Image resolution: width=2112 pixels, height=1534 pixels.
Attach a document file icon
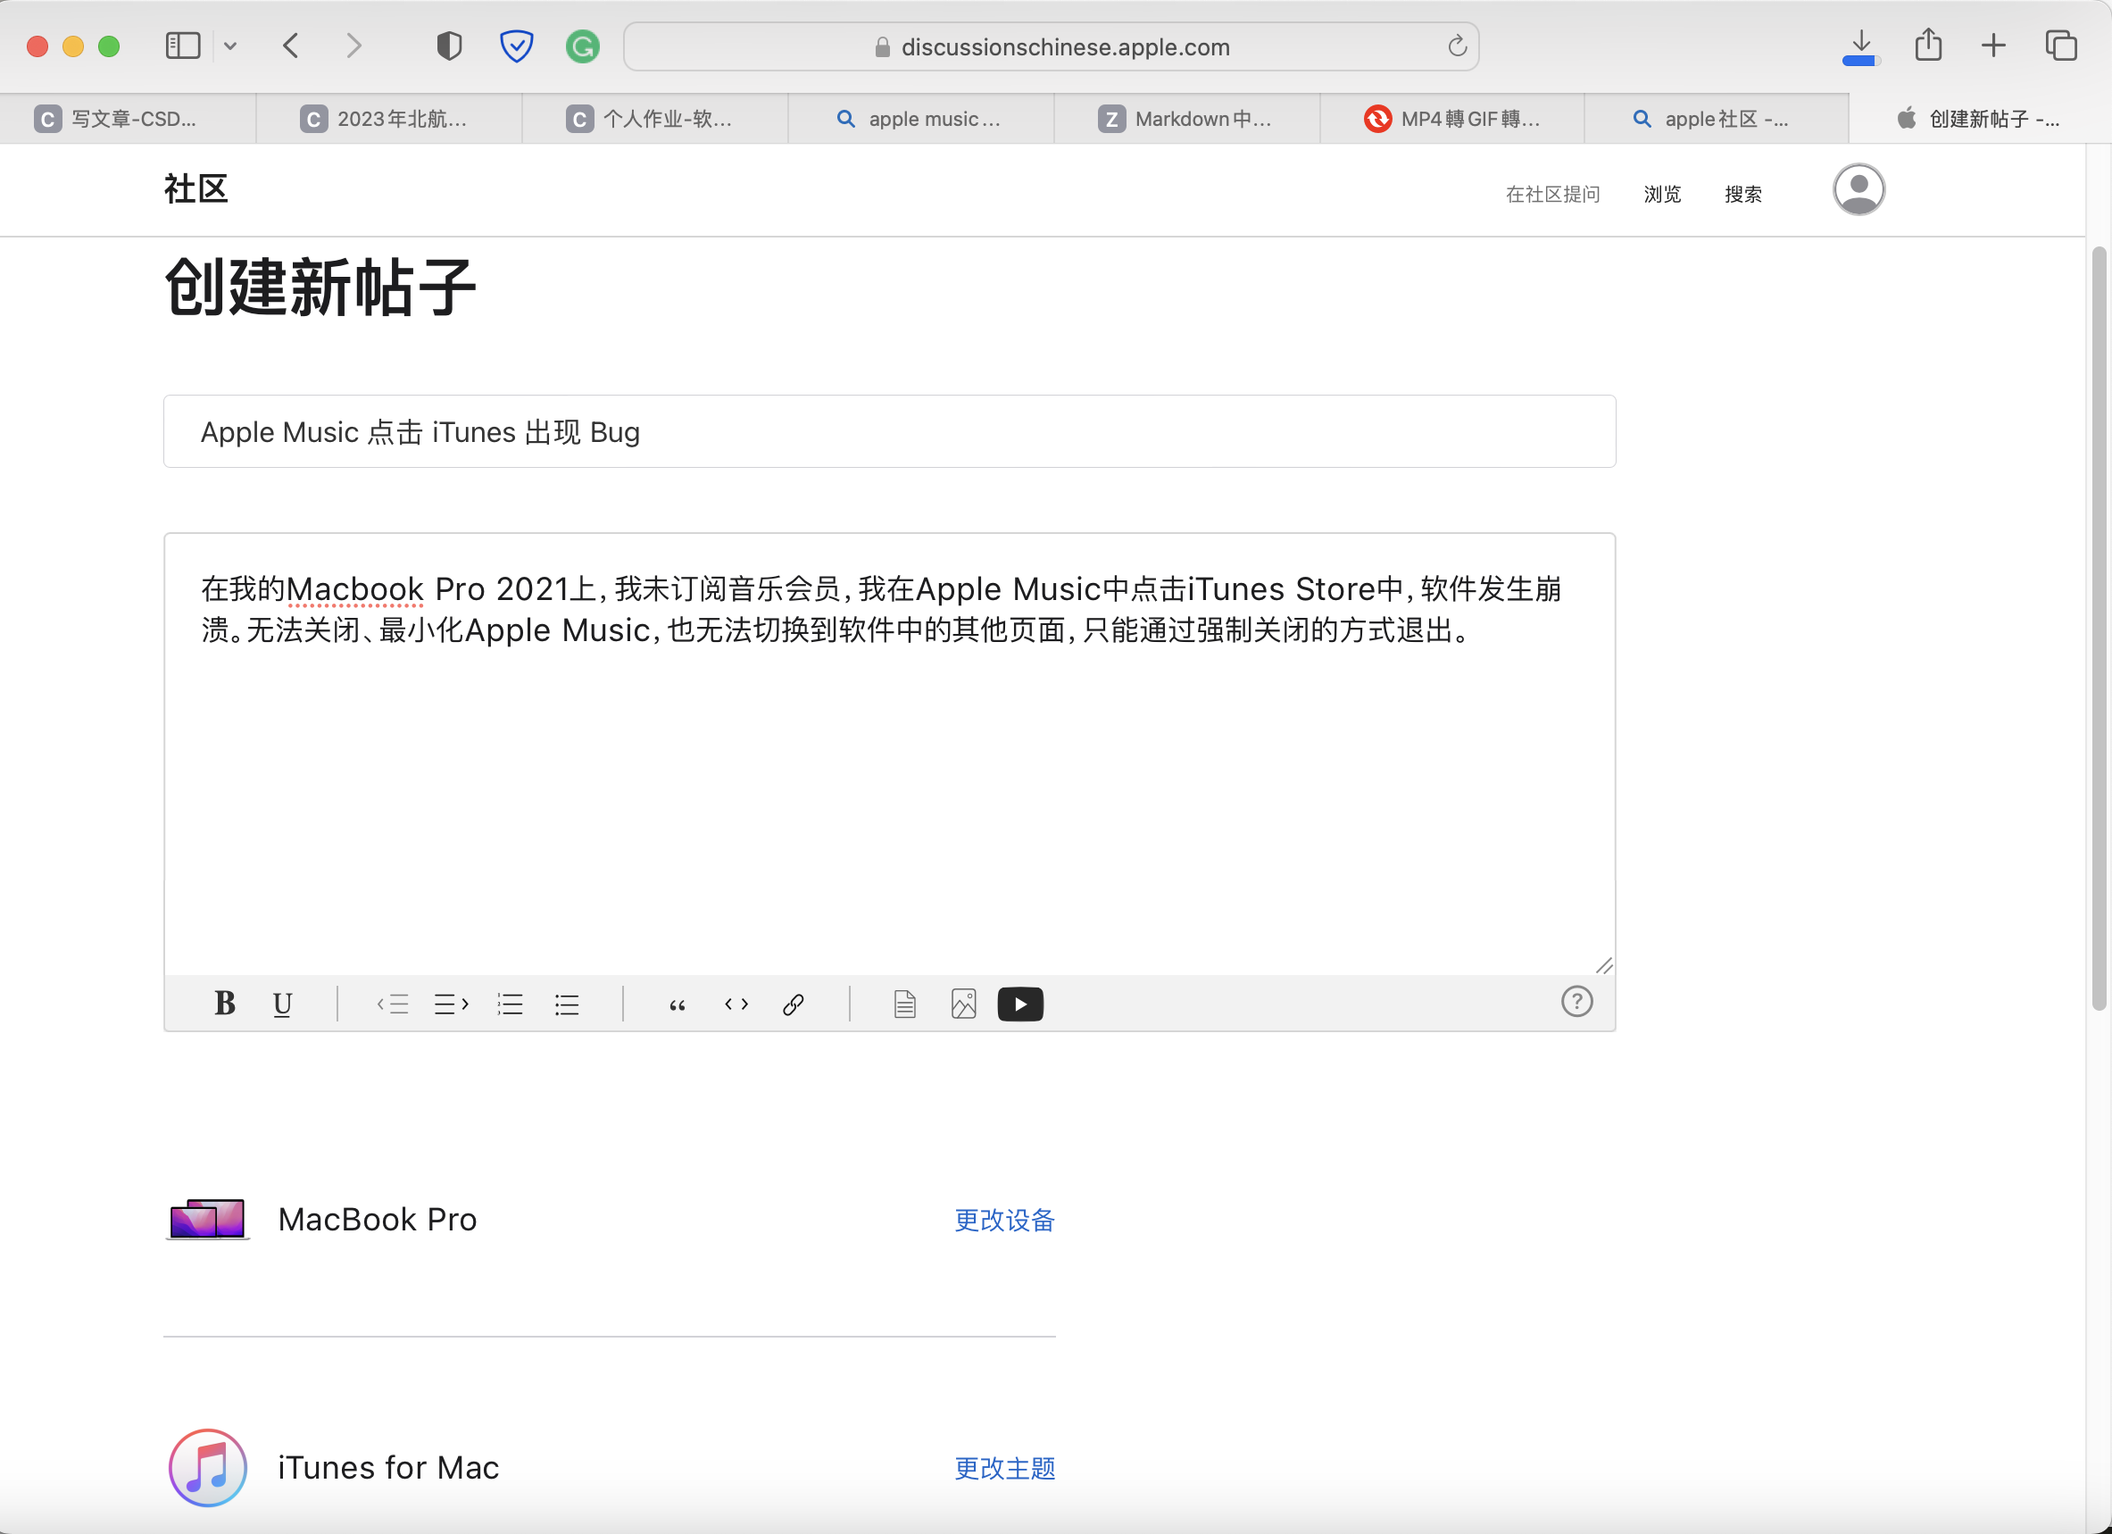(x=904, y=1003)
